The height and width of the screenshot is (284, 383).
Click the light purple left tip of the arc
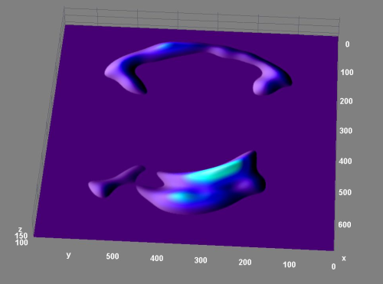point(113,70)
